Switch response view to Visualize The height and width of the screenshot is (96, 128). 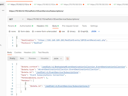44,58
